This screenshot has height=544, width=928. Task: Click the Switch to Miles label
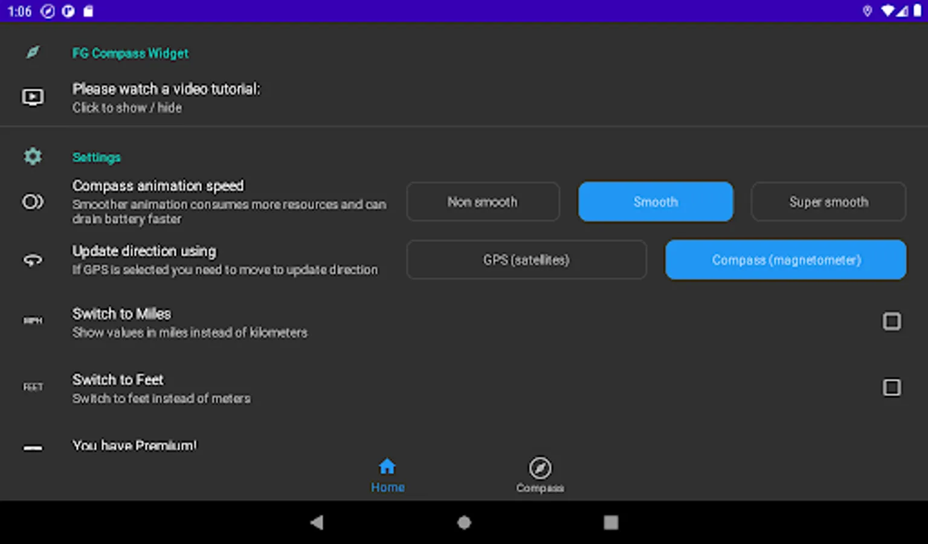[121, 314]
